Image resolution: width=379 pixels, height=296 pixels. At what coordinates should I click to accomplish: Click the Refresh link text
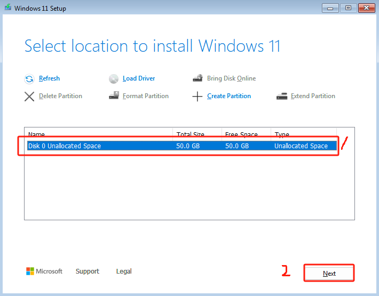tap(49, 78)
